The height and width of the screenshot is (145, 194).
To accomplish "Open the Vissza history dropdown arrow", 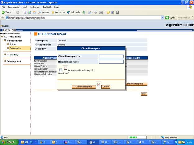I will tap(13, 12).
